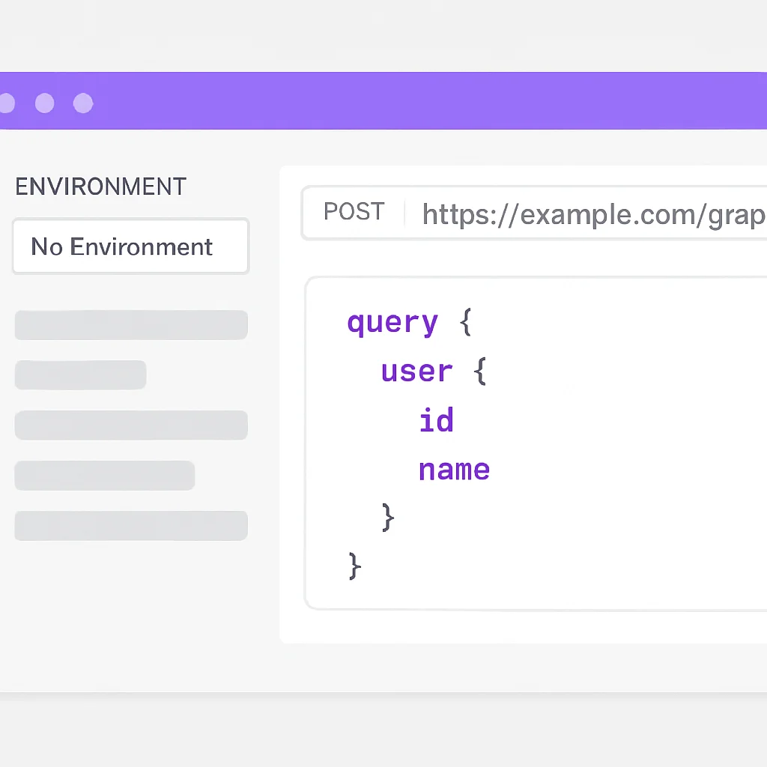Click the rightmost window control dot
Screen dimensions: 767x767
coord(83,103)
